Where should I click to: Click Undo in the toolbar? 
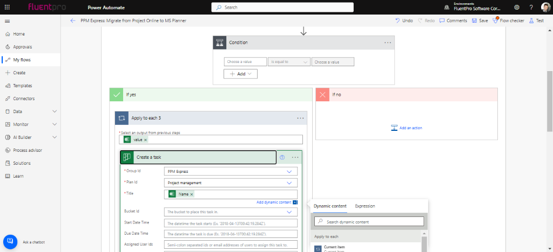pos(404,21)
